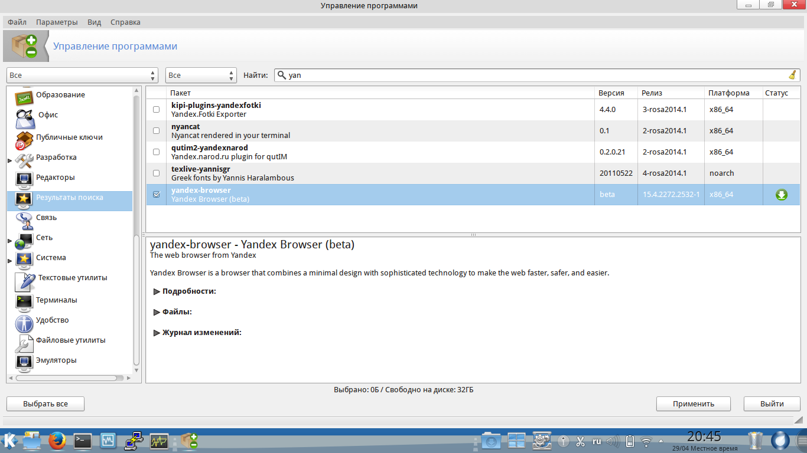Open the Вид menu
Screen dimensions: 807x453
(x=95, y=22)
